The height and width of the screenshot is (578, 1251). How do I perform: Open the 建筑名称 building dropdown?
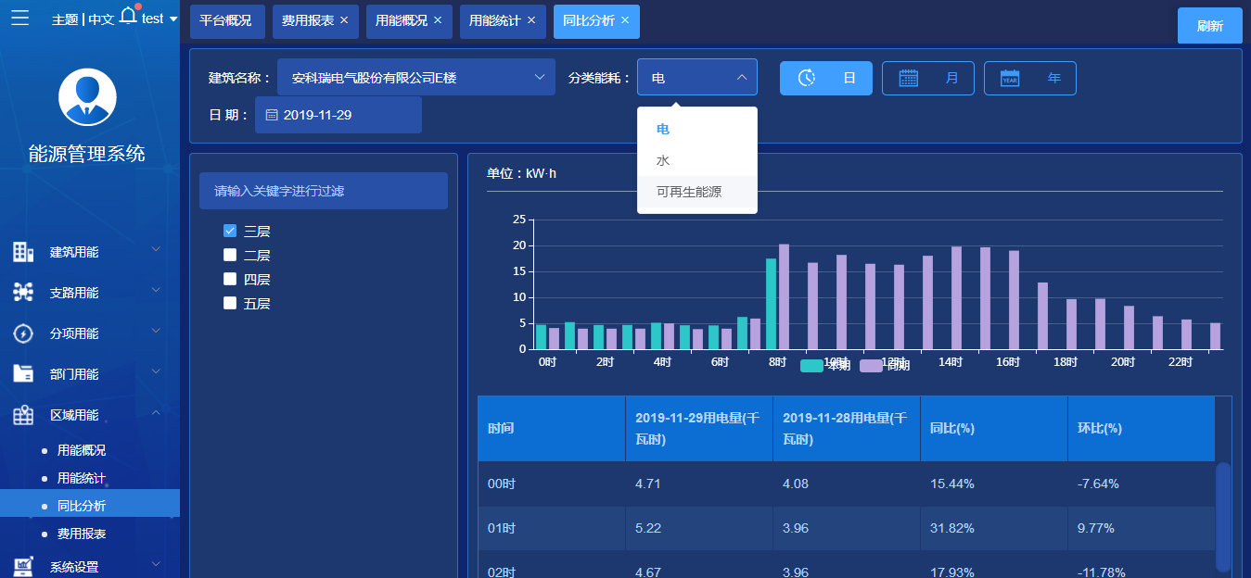[x=416, y=78]
